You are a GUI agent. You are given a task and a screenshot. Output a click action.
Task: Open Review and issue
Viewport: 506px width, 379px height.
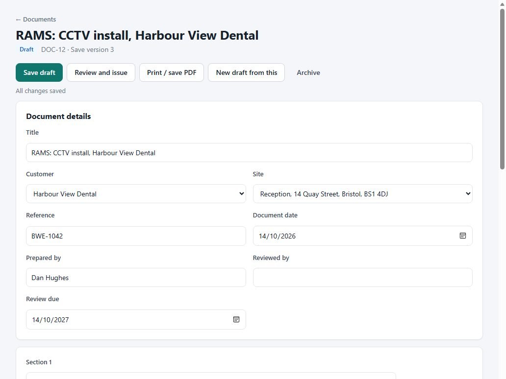pyautogui.click(x=101, y=72)
